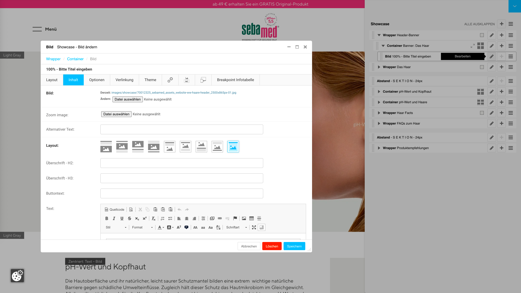Toggle checkbox for Wrapper Header-Banner
This screenshot has width=521, height=293.
point(482,35)
